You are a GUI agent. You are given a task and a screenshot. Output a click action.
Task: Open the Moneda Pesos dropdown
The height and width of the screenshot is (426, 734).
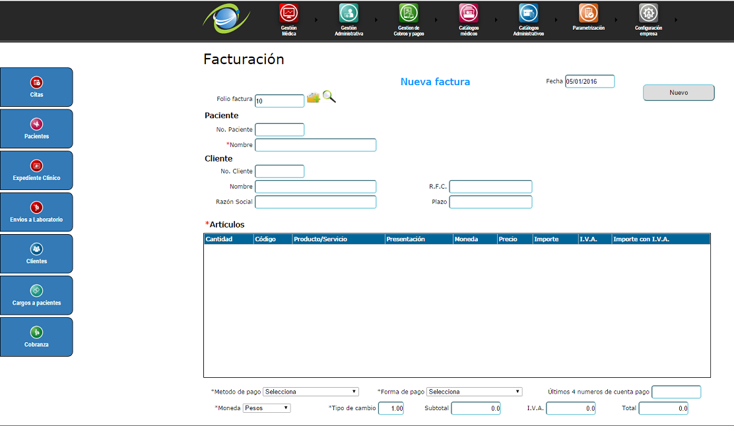point(267,408)
